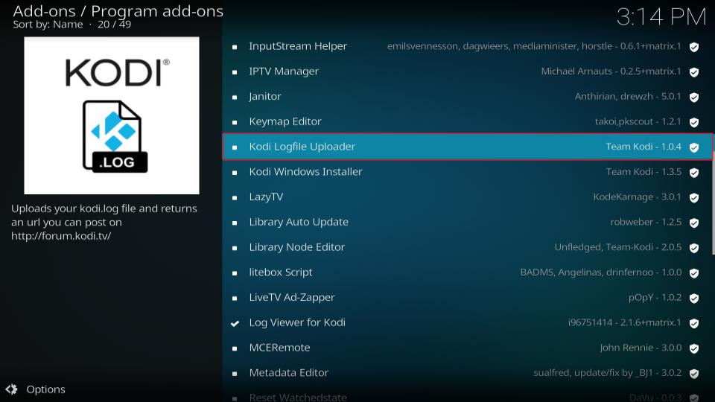The height and width of the screenshot is (402, 715).
Task: Click author text 'Team Kodi - 1.3.5'
Action: (643, 172)
